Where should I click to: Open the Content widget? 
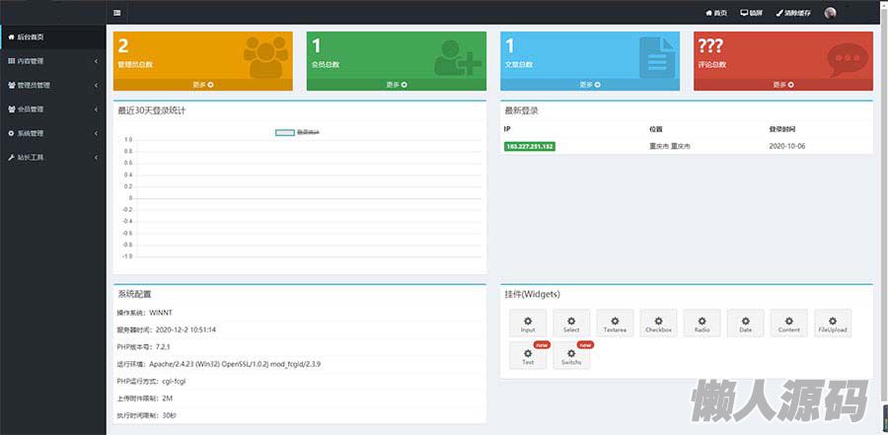(788, 324)
